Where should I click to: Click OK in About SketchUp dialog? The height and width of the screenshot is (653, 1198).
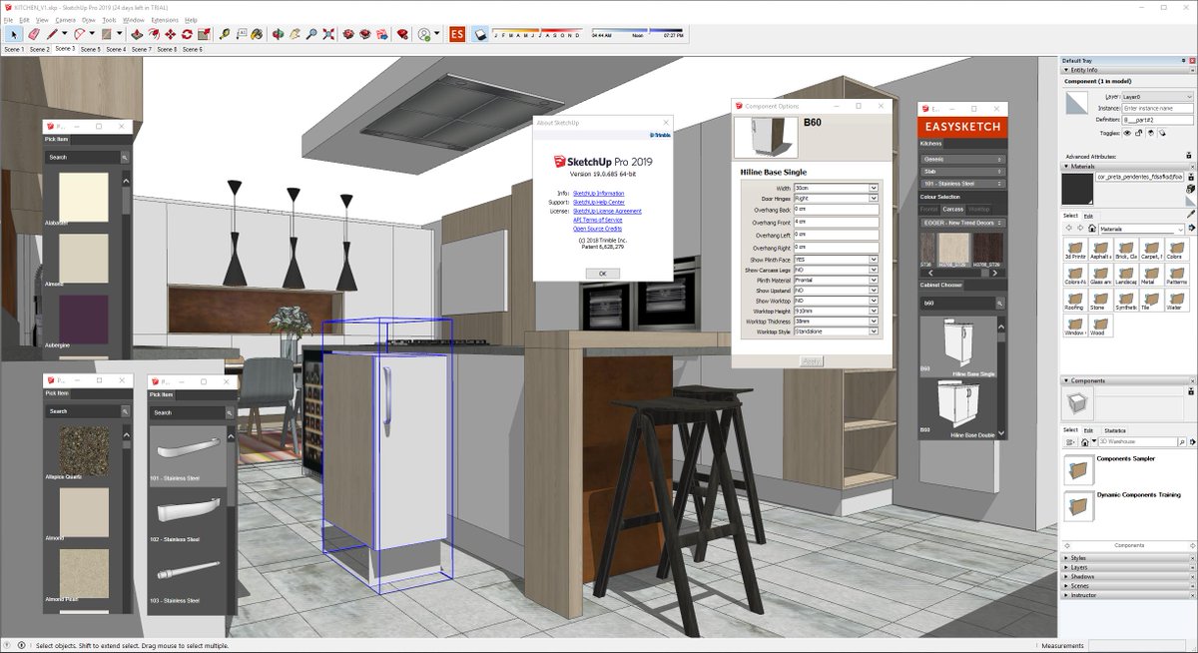(x=602, y=273)
